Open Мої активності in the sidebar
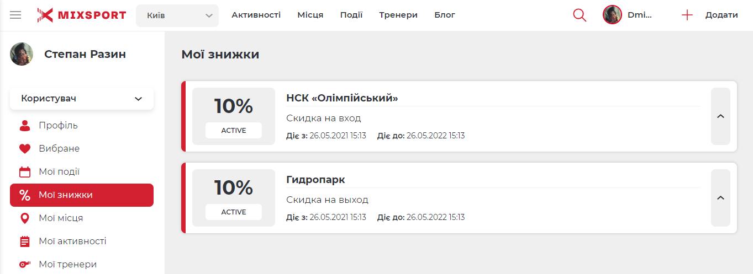The height and width of the screenshot is (274, 753). coord(72,241)
